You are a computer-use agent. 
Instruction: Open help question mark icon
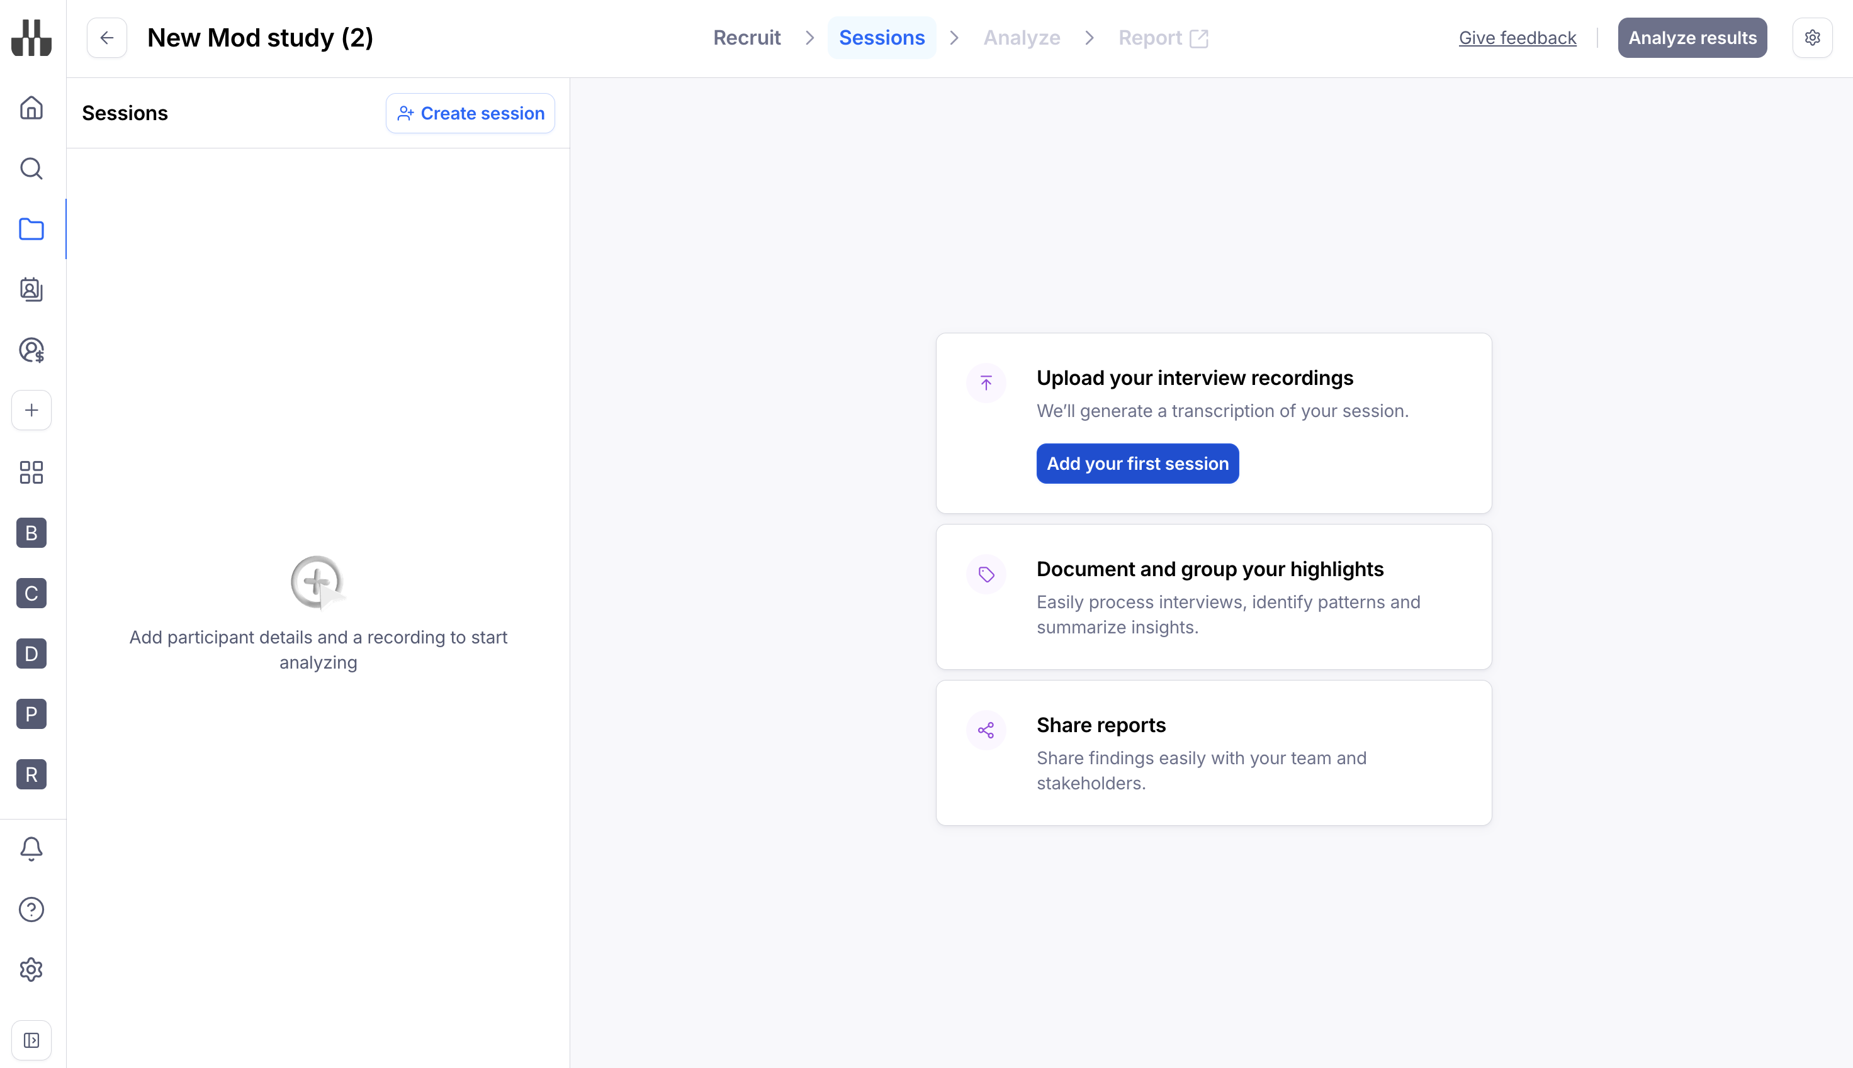[31, 909]
